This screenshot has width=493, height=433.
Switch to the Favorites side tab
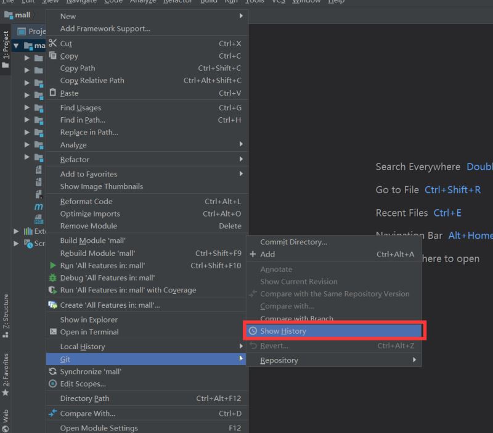point(6,372)
